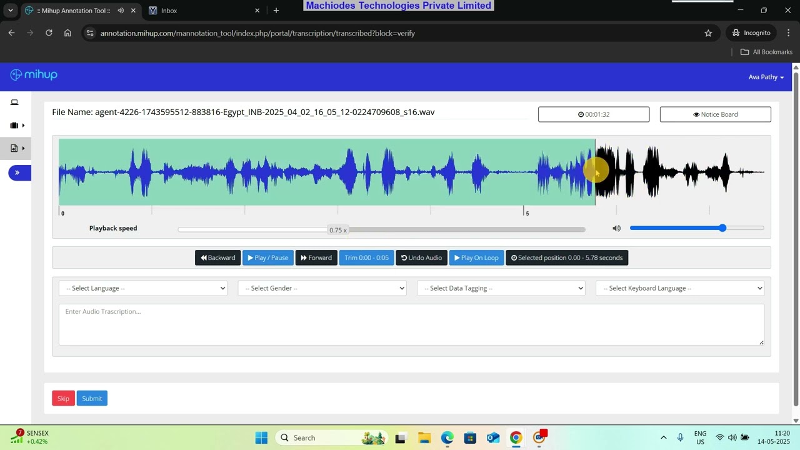This screenshot has width=800, height=450.
Task: Close the Inbox tab
Action: [257, 11]
